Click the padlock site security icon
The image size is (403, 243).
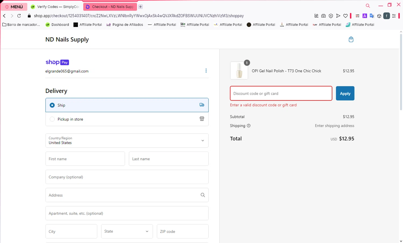click(29, 16)
